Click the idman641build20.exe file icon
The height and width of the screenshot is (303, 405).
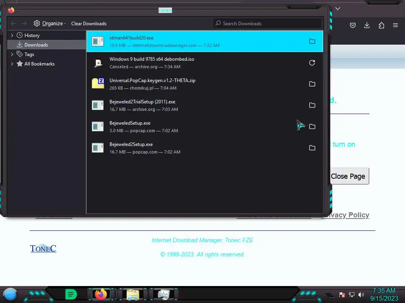point(98,41)
